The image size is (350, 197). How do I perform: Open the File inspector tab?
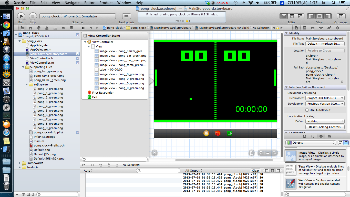click(x=296, y=28)
